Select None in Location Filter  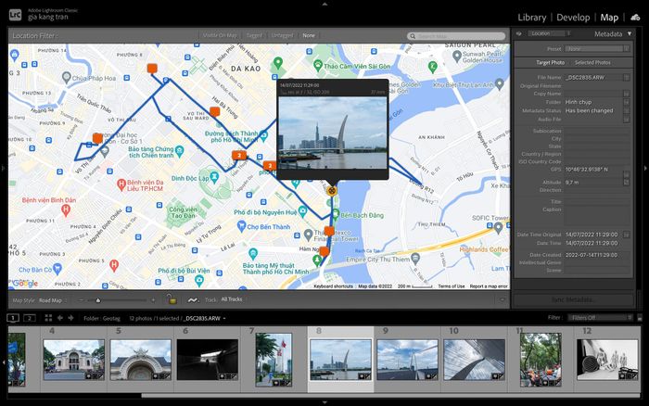[x=309, y=35]
